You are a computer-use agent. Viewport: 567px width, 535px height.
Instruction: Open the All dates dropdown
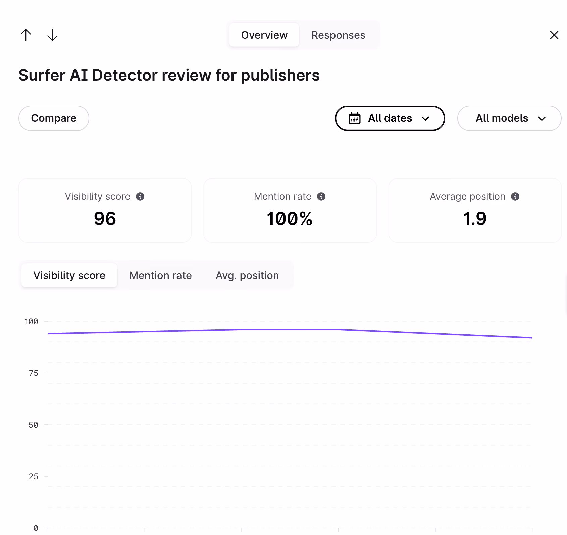(x=390, y=118)
